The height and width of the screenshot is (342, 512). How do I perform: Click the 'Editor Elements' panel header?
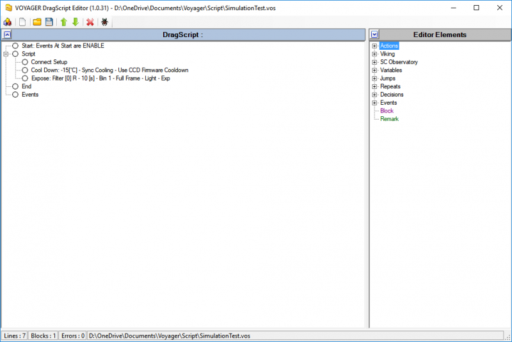pos(440,35)
